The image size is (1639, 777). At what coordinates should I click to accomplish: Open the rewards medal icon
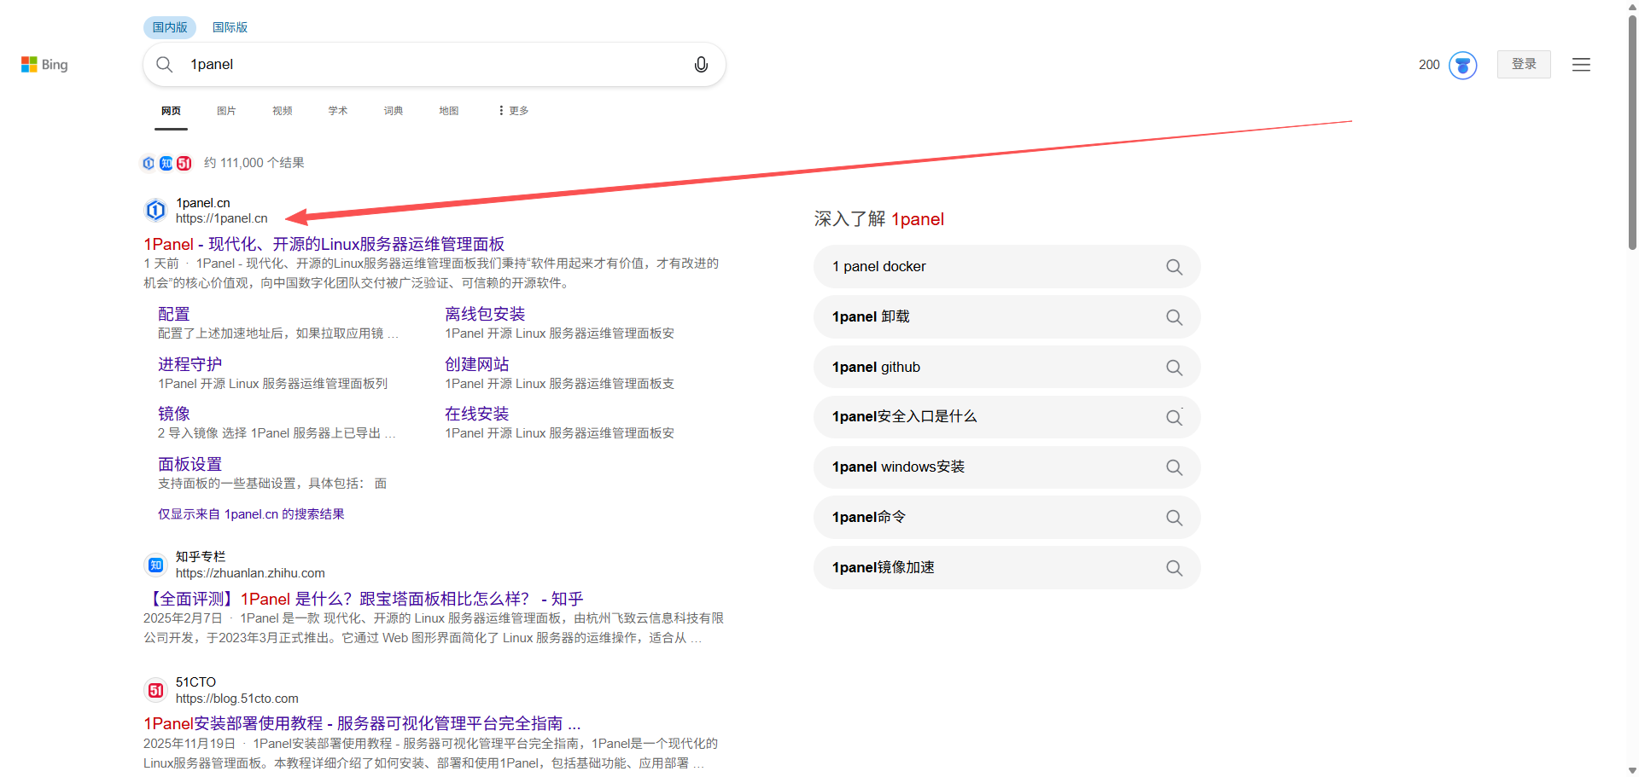tap(1462, 65)
